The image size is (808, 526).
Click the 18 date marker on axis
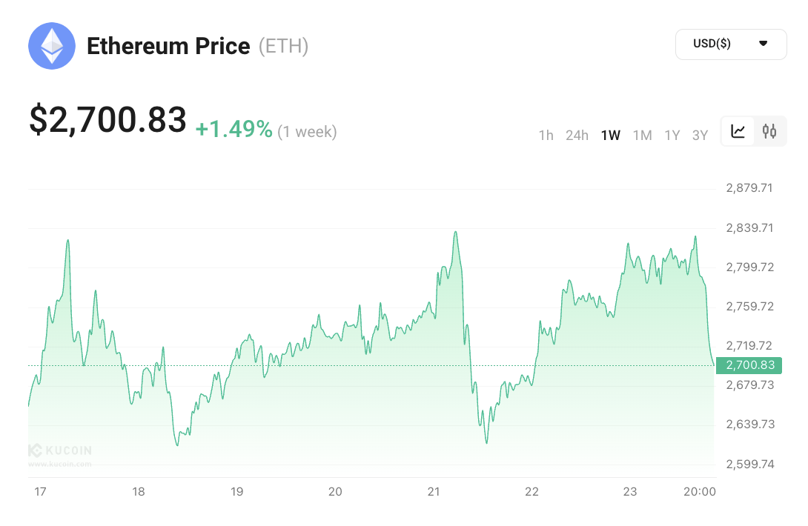139,491
